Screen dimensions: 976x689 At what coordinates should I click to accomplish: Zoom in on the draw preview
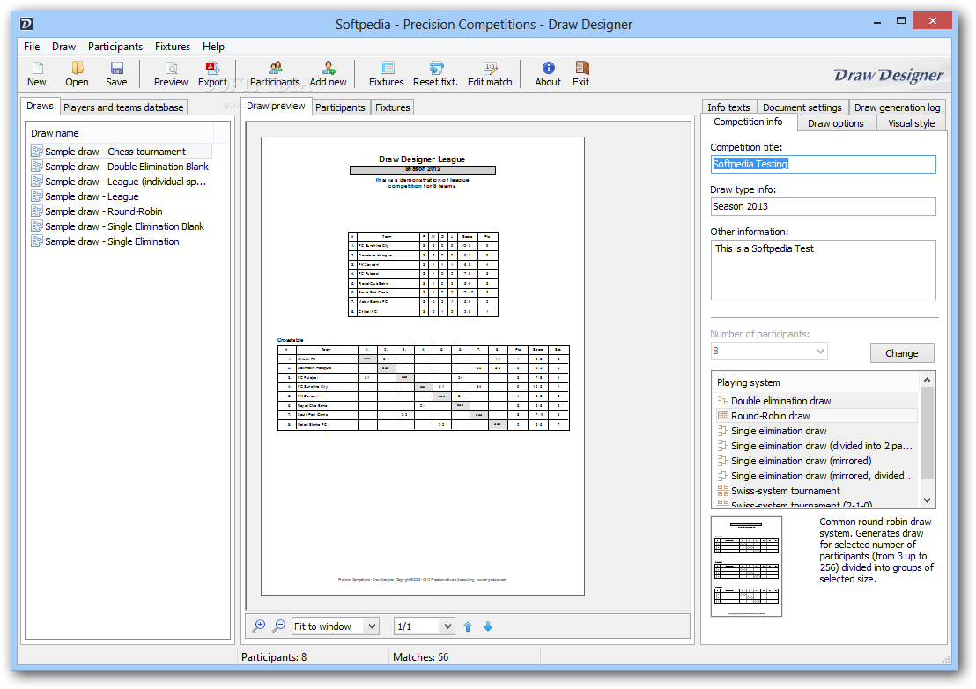[x=259, y=626]
